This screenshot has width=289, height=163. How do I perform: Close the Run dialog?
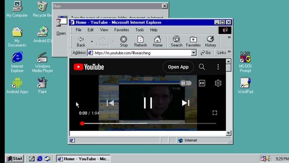pyautogui.click(x=164, y=6)
